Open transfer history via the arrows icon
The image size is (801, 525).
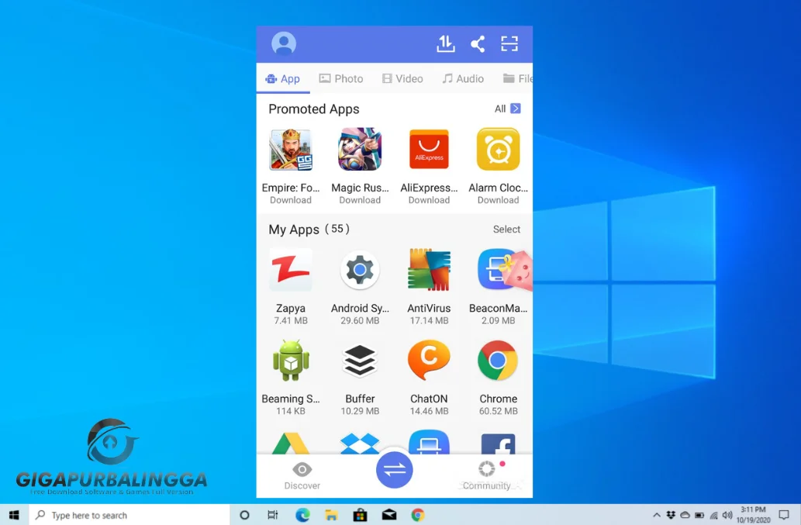point(445,44)
